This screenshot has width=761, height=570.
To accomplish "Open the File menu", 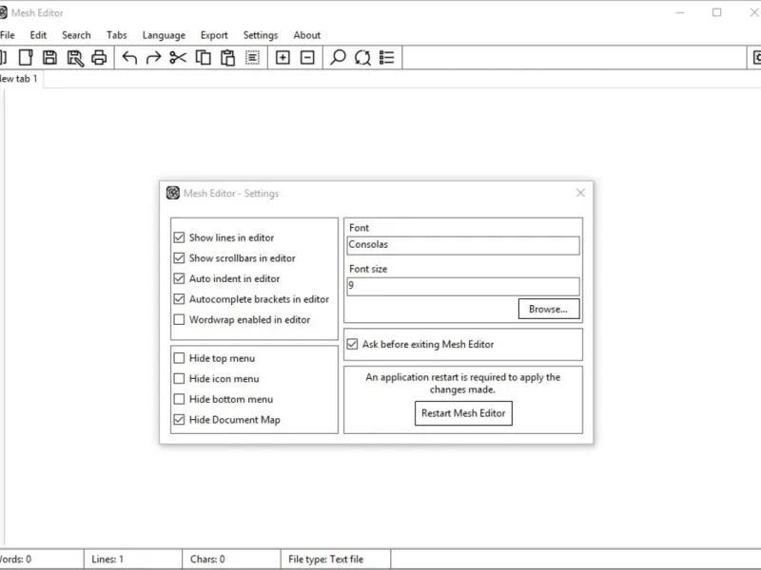I will tap(8, 35).
